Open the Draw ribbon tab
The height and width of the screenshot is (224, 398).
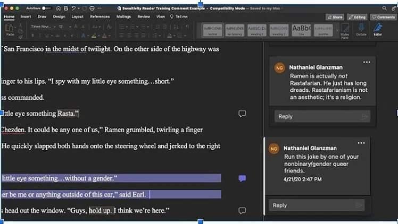(42, 16)
